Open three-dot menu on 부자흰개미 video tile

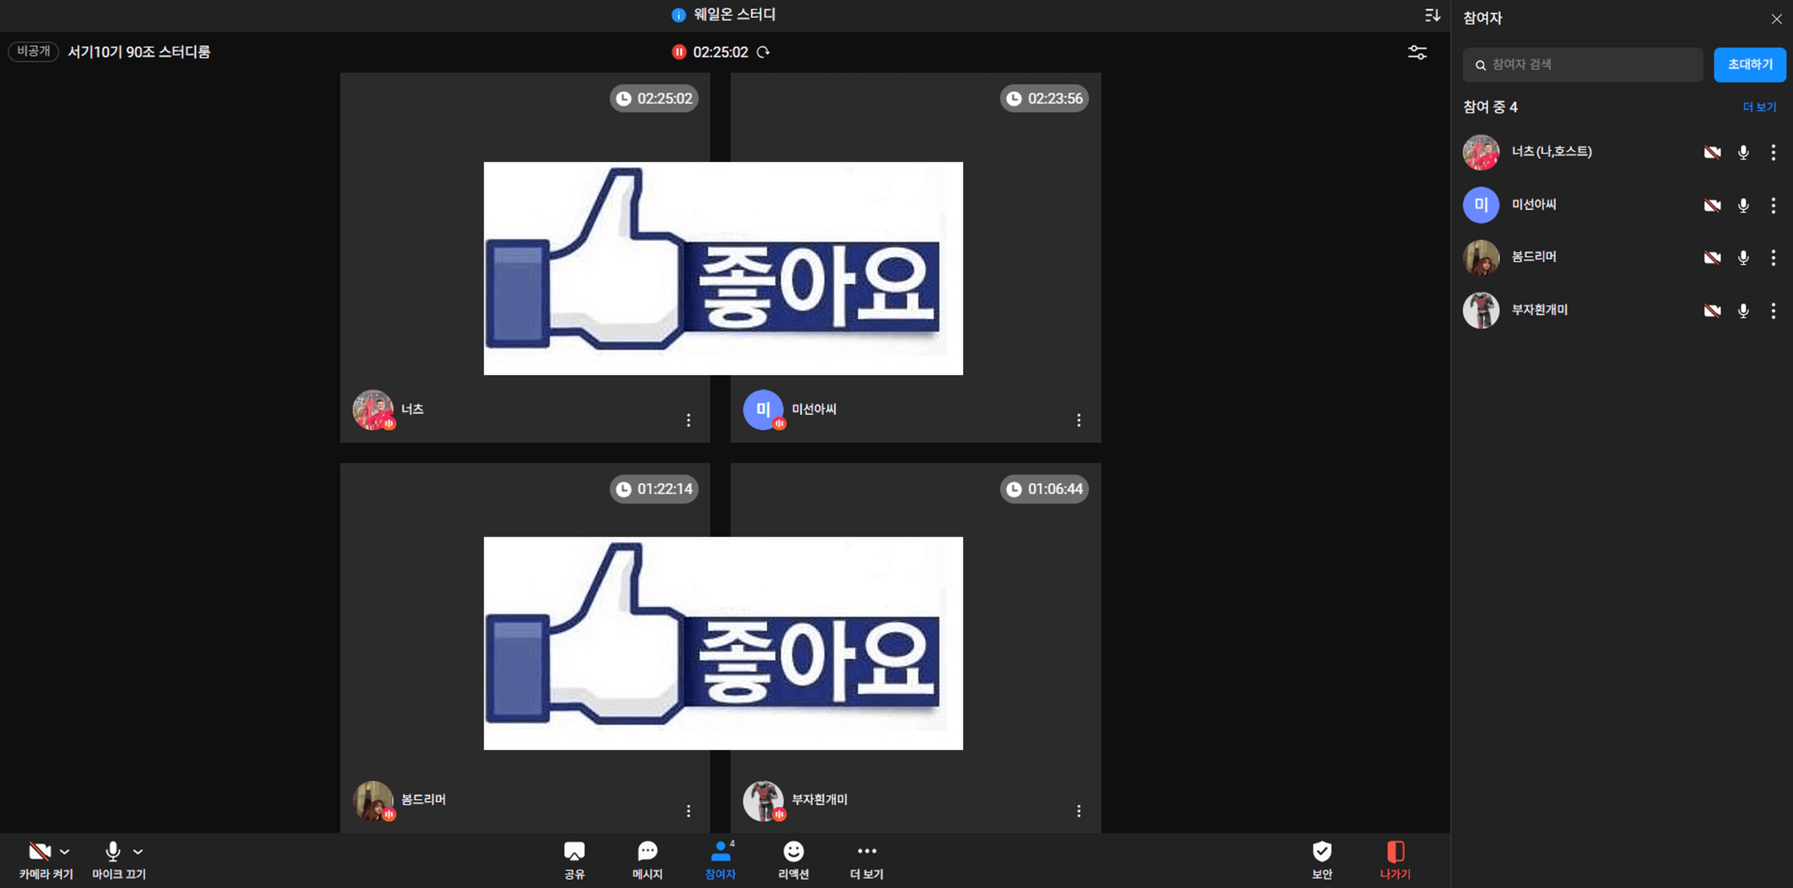(1078, 811)
